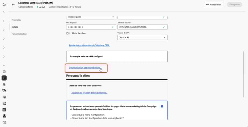Click the Compte externe label in the header
248x127 pixels.
coord(26,7)
